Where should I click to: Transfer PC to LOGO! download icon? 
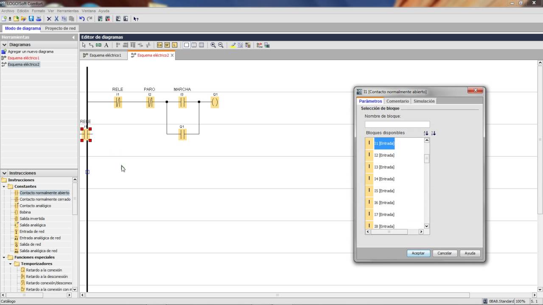coord(118,19)
